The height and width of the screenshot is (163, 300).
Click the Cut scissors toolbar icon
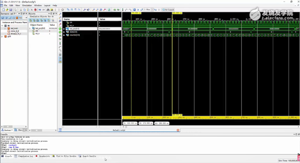tap(21, 10)
